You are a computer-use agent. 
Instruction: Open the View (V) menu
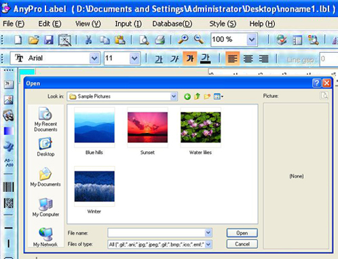coord(88,24)
